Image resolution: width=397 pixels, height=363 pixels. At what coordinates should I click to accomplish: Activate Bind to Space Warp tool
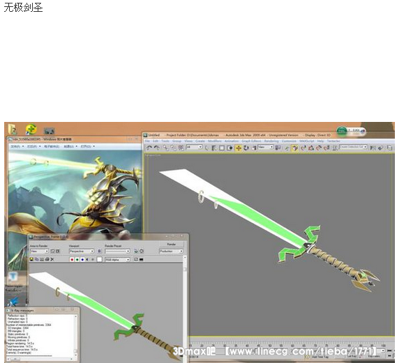181,148
